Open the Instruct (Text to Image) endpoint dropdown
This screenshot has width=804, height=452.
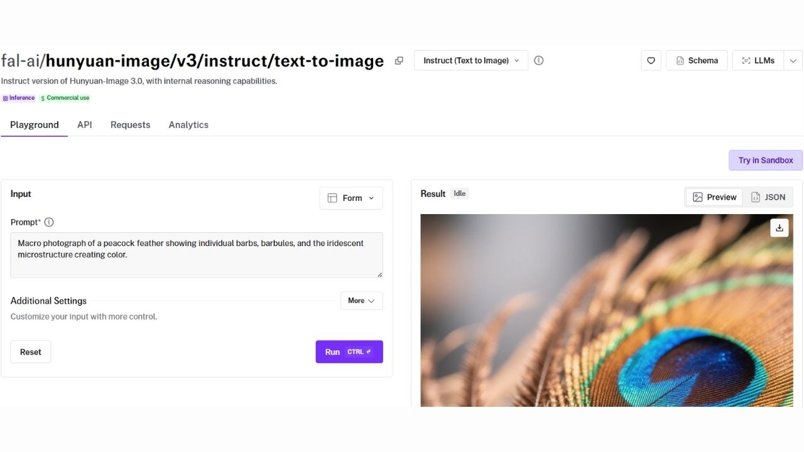pos(470,60)
